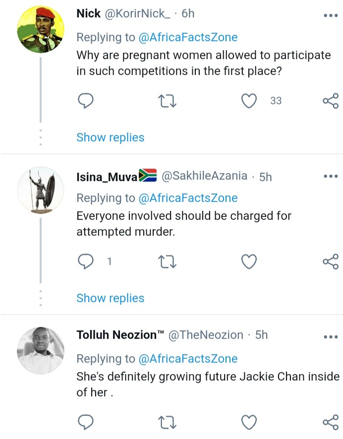Screen dimensions: 343x439
Task: Retweet Nick's tweet
Action: pyautogui.click(x=167, y=101)
